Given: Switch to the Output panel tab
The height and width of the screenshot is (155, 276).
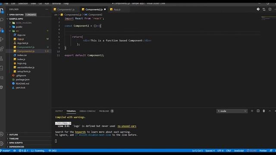Looking at the screenshot, I should pos(59,111).
